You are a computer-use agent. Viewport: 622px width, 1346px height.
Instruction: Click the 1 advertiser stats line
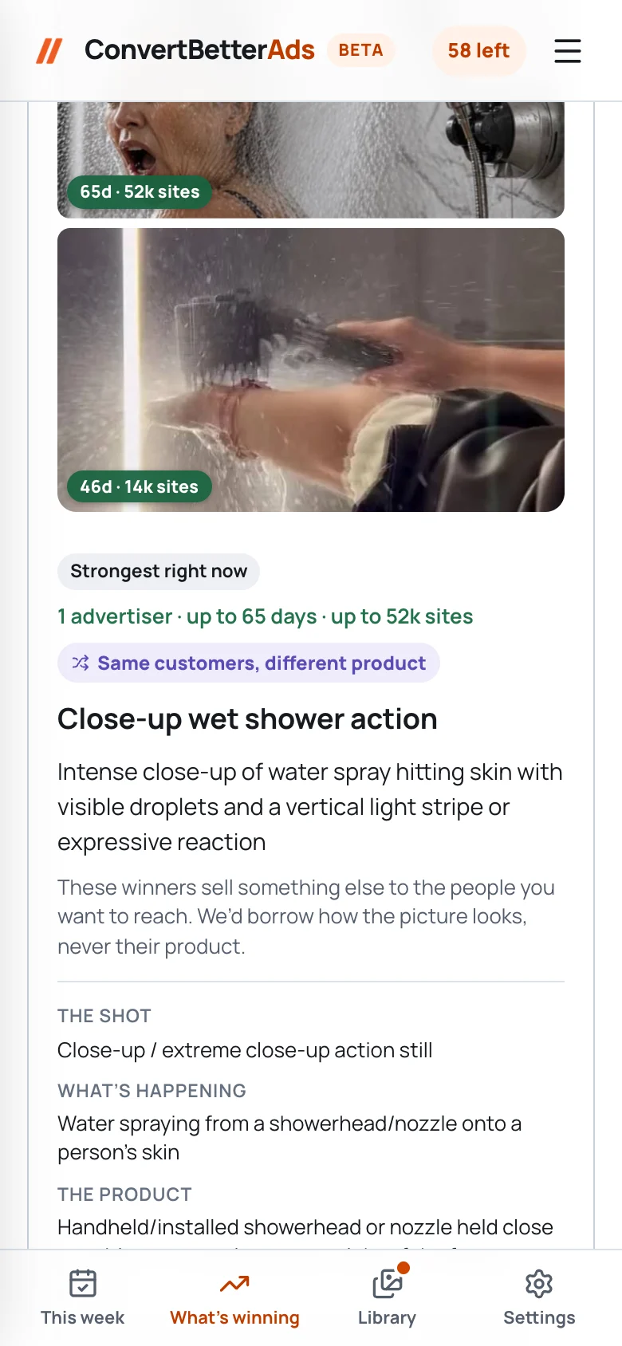265,616
